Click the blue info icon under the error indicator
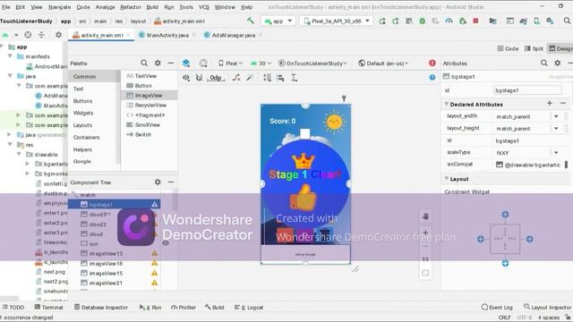 432,77
